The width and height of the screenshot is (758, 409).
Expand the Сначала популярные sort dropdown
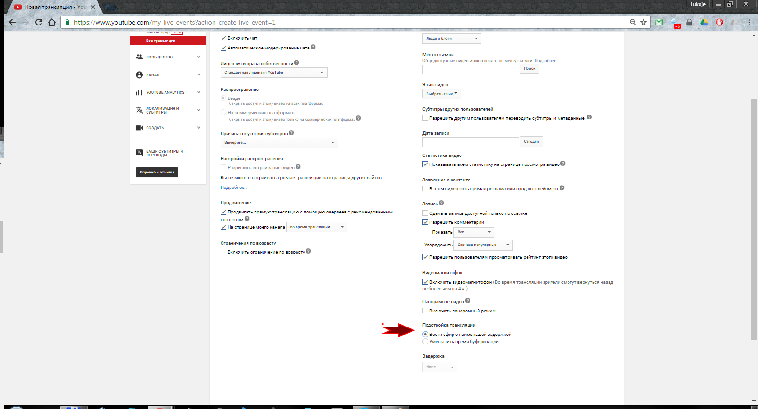(x=483, y=245)
